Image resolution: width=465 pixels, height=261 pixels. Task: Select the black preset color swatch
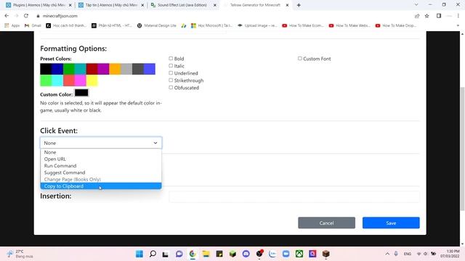pos(46,69)
